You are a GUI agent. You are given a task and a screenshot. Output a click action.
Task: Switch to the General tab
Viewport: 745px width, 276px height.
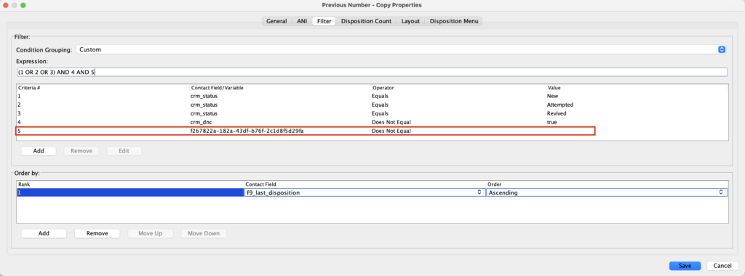tap(276, 21)
